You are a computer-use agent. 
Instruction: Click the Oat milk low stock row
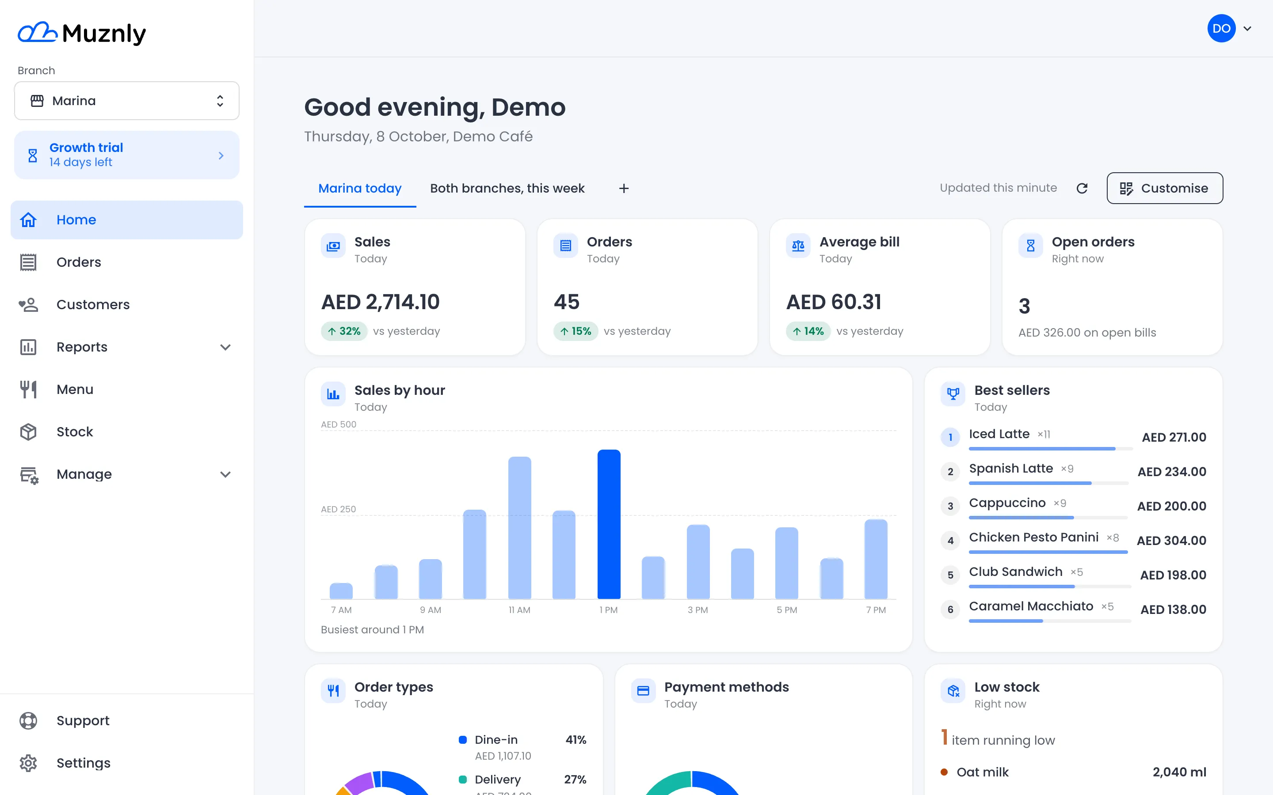click(x=1073, y=772)
